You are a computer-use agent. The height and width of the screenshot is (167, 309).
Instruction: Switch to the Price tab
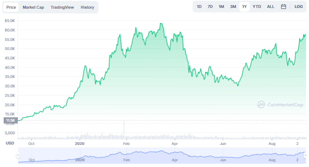[x=11, y=7]
